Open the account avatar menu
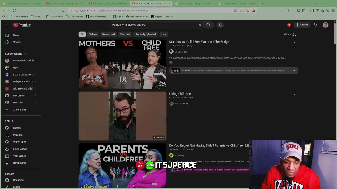The image size is (337, 189). pos(326,25)
